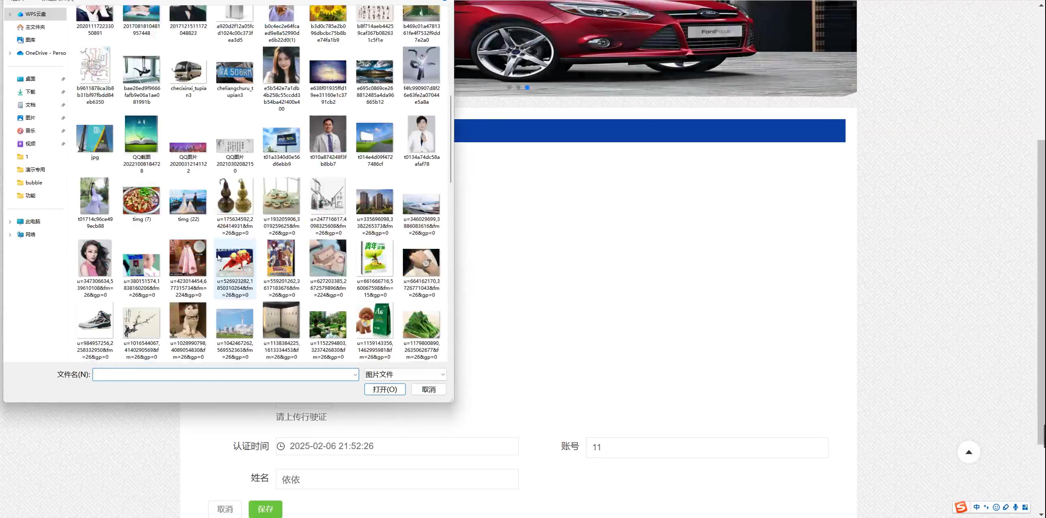1046x518 pixels.
Task: Click the WPS cloud drive icon
Action: (20, 14)
